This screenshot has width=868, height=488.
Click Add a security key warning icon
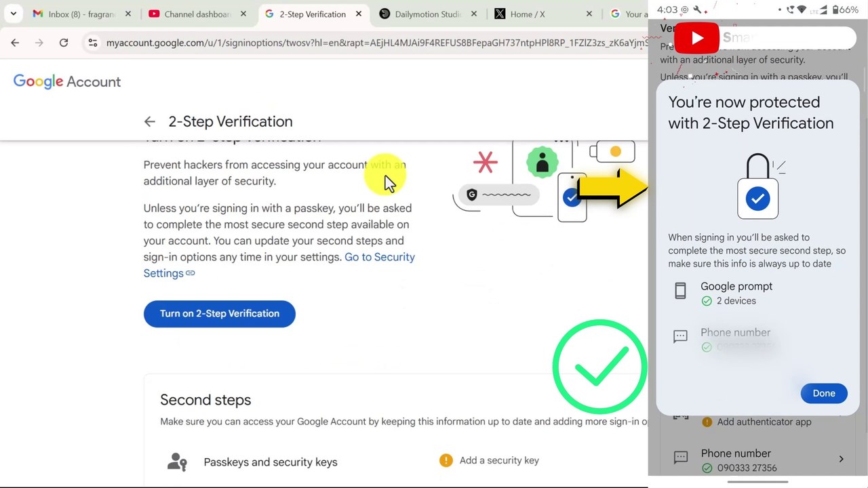point(446,460)
